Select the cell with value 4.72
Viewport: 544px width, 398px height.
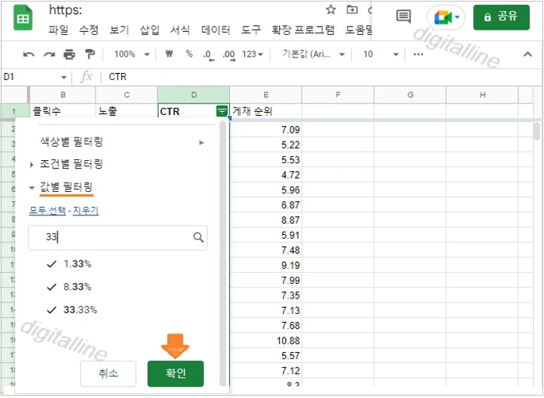click(266, 175)
